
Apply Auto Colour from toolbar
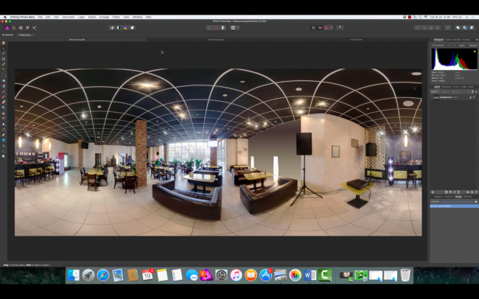tap(125, 28)
